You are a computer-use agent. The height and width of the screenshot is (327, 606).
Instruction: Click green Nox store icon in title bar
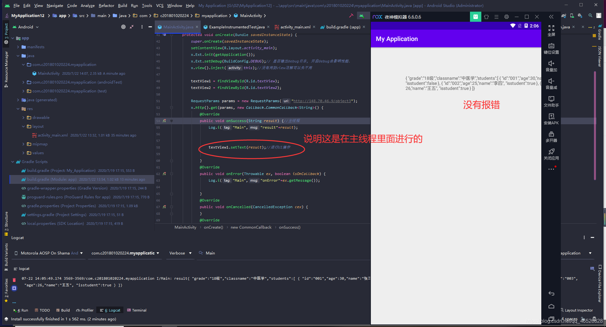[x=475, y=17]
